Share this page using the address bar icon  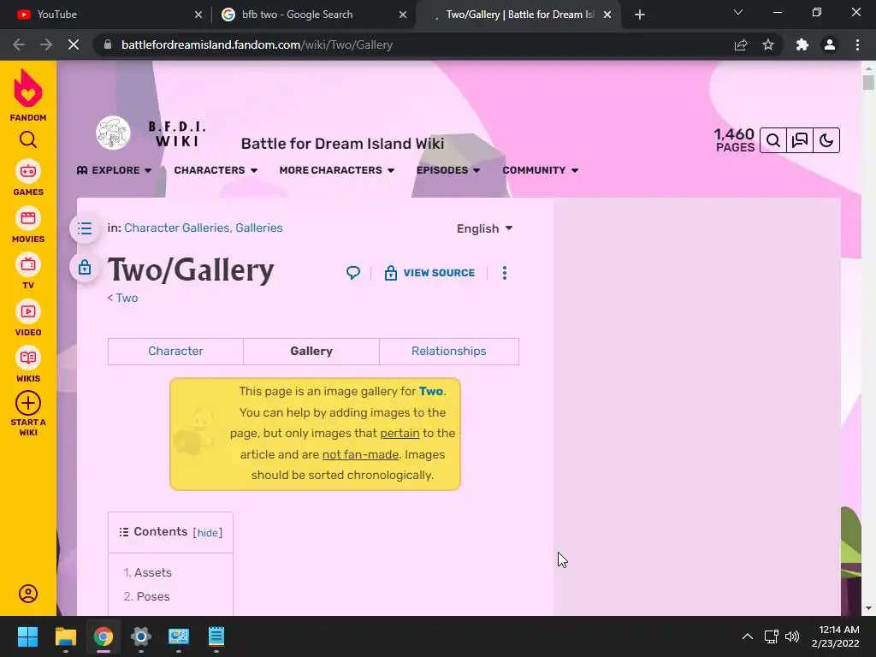(741, 44)
